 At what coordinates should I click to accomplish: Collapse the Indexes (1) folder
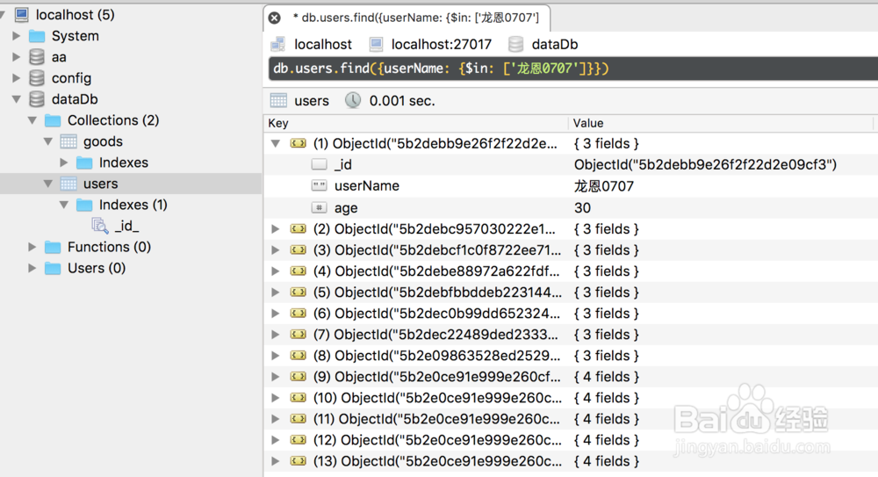point(64,205)
